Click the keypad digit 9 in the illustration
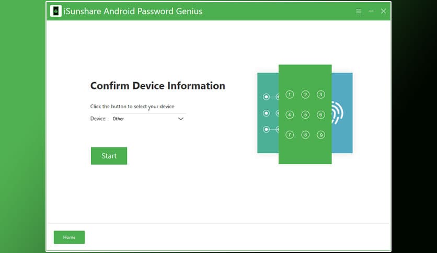The image size is (437, 253). point(321,135)
